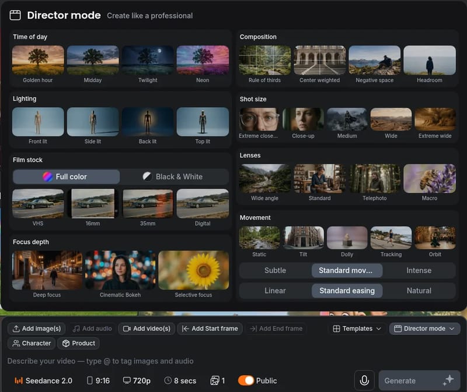Image resolution: width=467 pixels, height=392 pixels.
Task: Click the Product box icon
Action: (66, 343)
